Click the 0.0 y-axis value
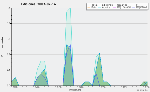Screen dimensions: 150x92 9,86
